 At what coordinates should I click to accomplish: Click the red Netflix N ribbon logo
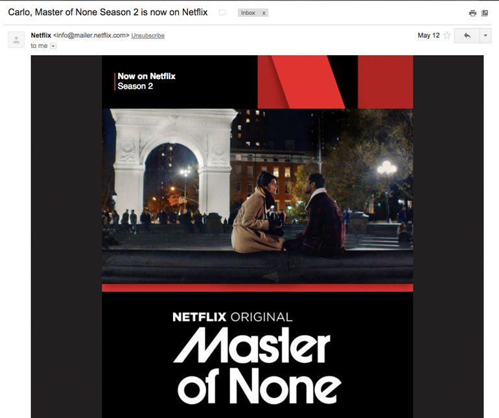pos(336,82)
